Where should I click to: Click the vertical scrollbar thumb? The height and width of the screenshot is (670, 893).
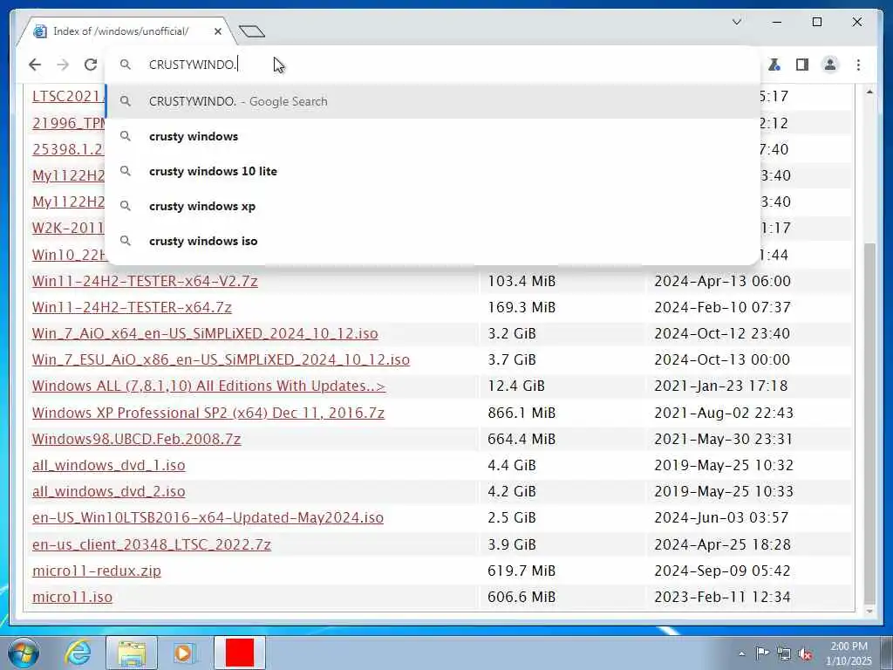[x=869, y=423]
